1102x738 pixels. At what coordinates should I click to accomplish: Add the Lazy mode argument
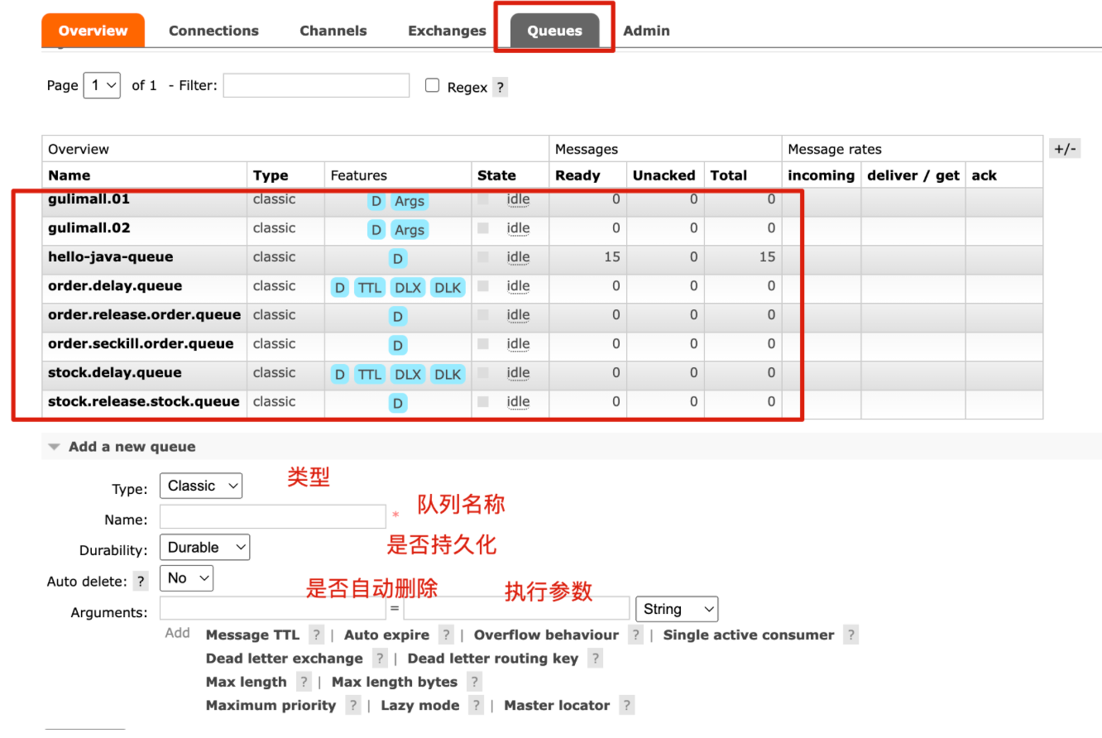point(419,706)
